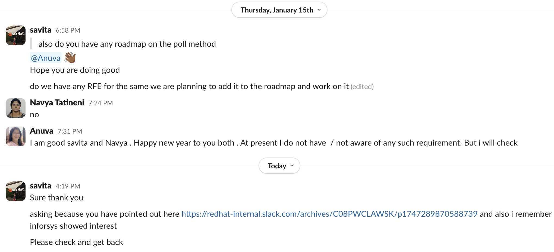Open the redhat-internal Slack archive link

(329, 214)
